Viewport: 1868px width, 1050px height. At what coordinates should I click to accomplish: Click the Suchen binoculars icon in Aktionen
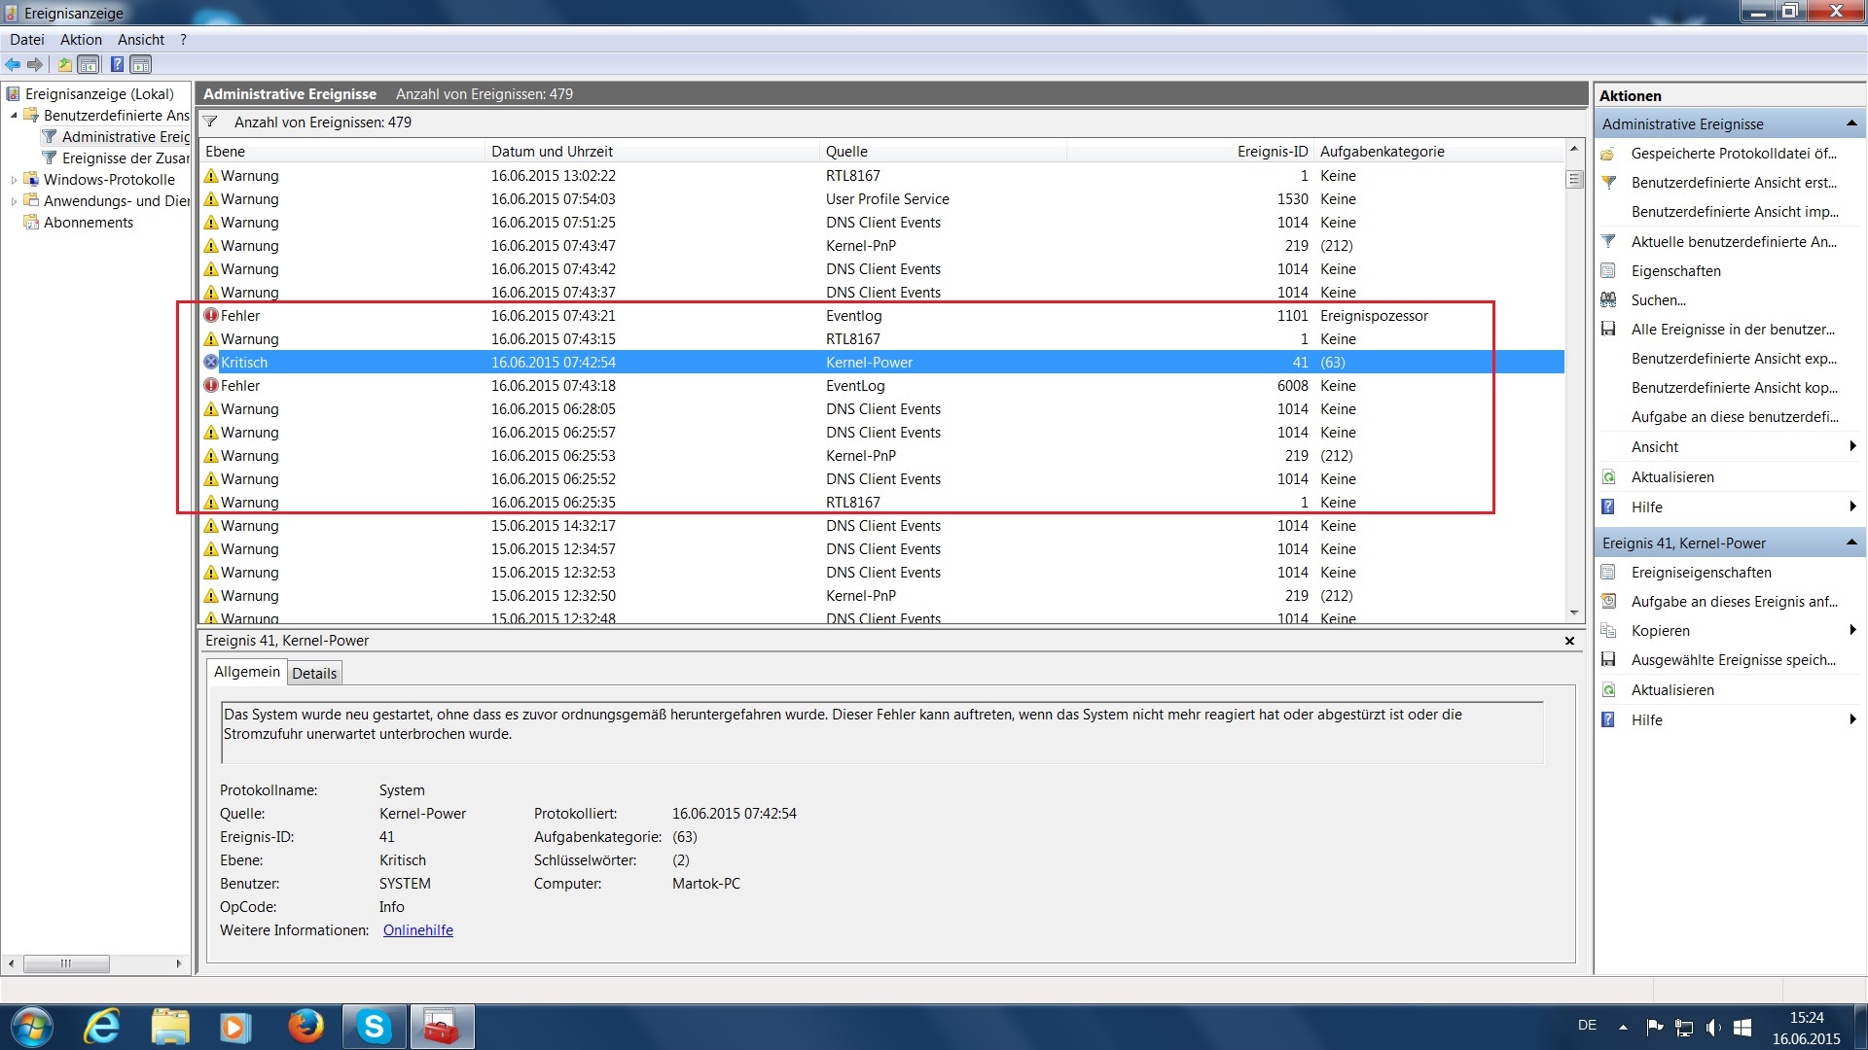pyautogui.click(x=1608, y=300)
